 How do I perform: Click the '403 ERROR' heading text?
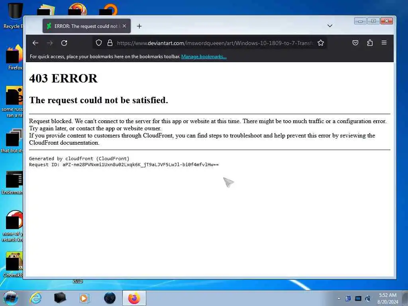[63, 78]
